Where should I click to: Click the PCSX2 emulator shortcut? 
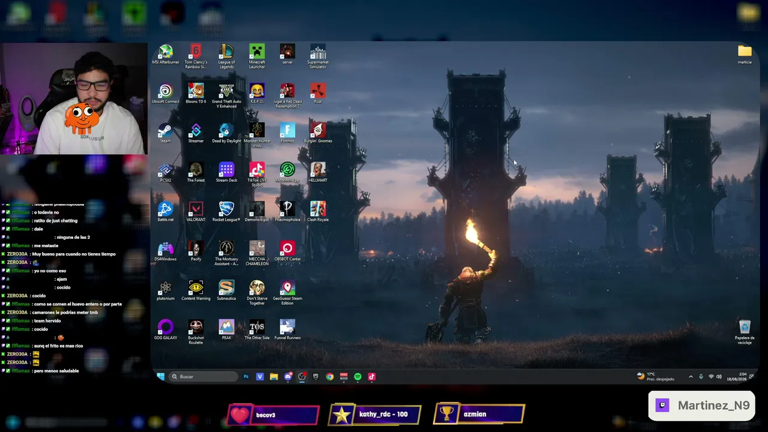point(165,172)
